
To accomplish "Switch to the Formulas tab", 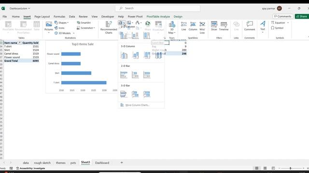I will 59,17.
